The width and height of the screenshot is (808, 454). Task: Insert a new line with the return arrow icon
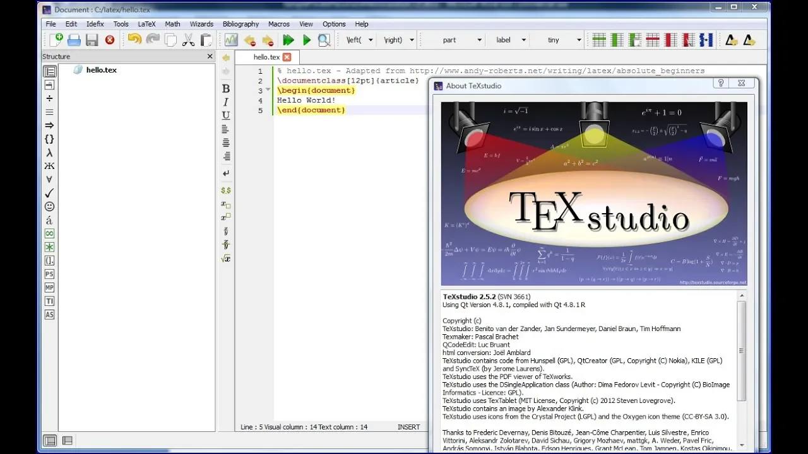tap(226, 173)
